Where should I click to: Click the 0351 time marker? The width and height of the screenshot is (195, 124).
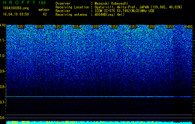pos(21,27)
